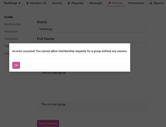Click the Save Changes button
The height and width of the screenshot is (127, 166).
pos(48,123)
